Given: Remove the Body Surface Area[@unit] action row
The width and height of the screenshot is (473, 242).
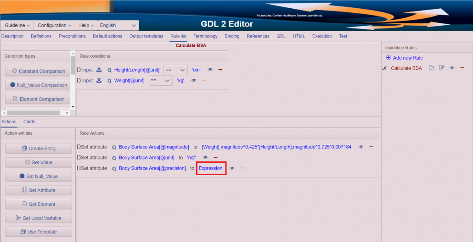Looking at the screenshot, I should point(215,157).
